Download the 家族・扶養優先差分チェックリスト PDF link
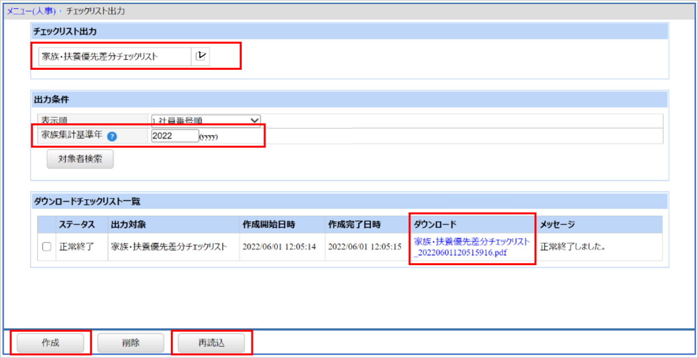Viewport: 698px width, 358px height. (472, 247)
